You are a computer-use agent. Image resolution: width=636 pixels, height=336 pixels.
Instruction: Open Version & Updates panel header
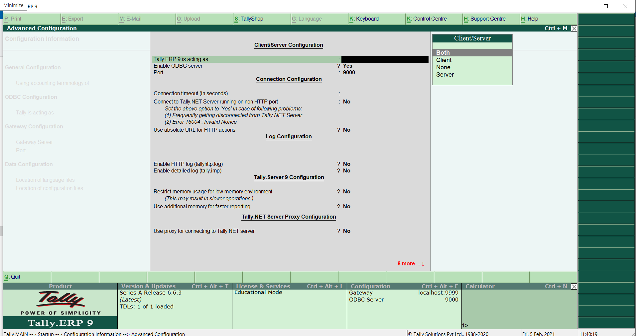[175, 286]
